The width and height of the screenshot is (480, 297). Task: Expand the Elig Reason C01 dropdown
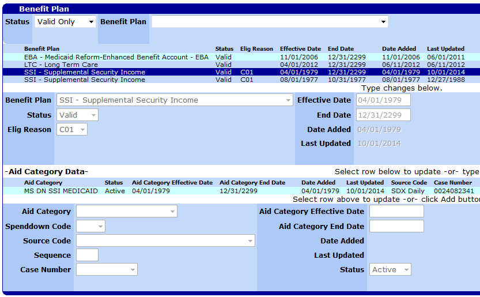click(72, 130)
